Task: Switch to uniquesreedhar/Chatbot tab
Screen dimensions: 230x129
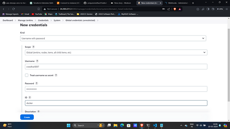Action: 96,3
